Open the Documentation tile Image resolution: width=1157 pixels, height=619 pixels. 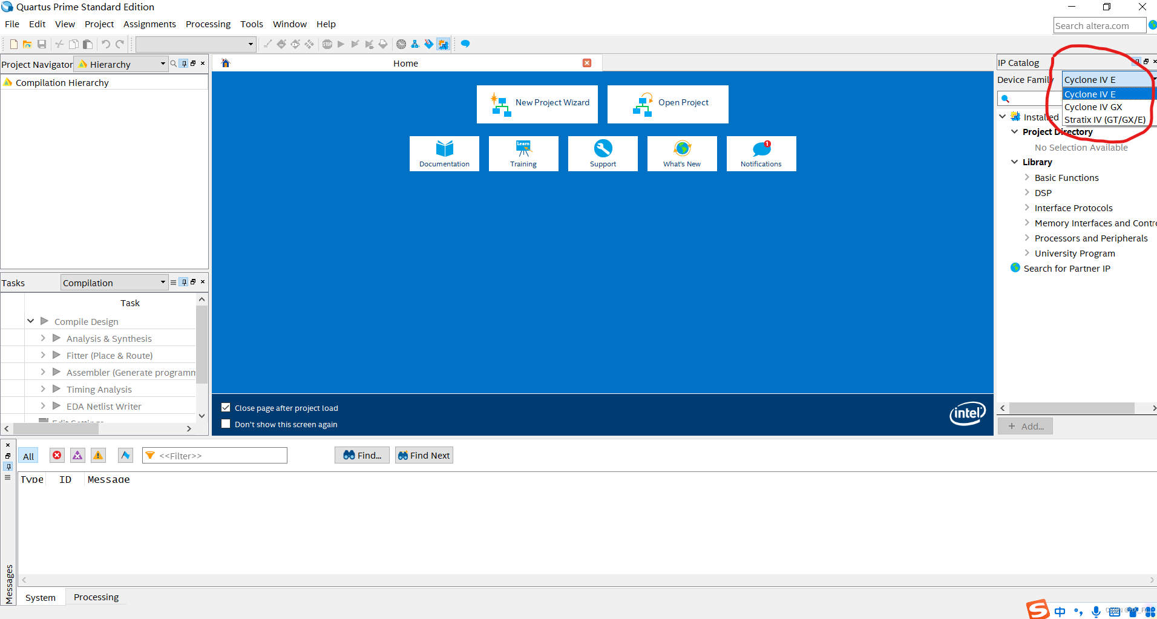pyautogui.click(x=444, y=154)
